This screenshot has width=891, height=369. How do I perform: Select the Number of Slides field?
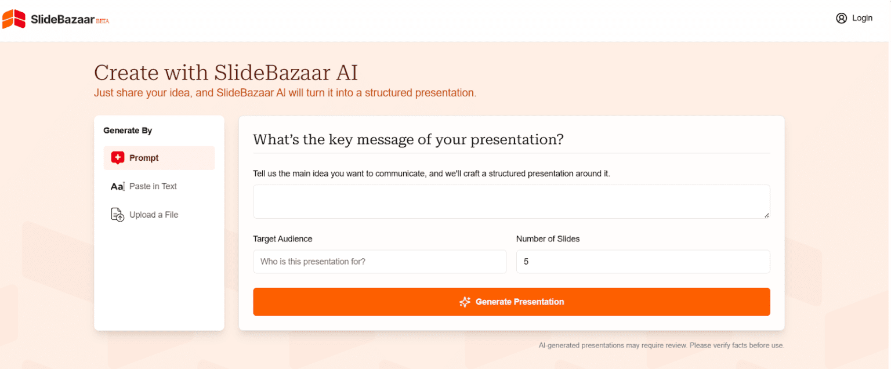pyautogui.click(x=643, y=262)
